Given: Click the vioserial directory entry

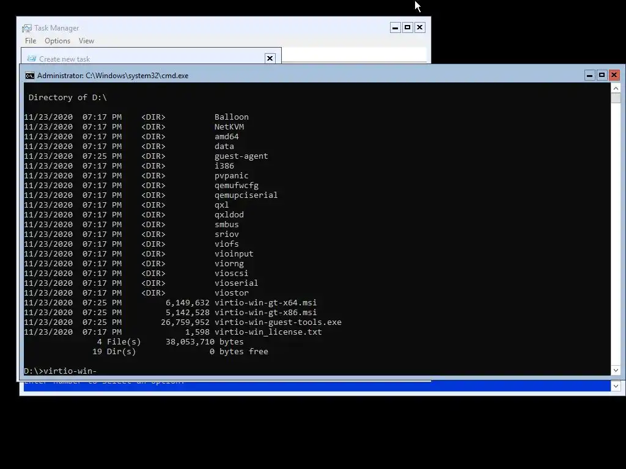Looking at the screenshot, I should pyautogui.click(x=237, y=283).
